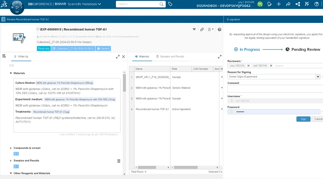Open the social/collaborate network icon
Image resolution: width=323 pixels, height=179 pixels.
pyautogui.click(x=298, y=4)
